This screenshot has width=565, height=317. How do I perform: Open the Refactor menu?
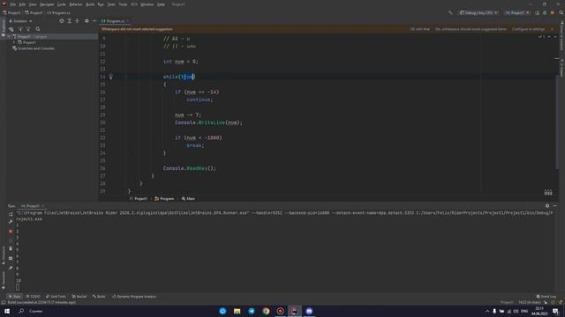click(x=76, y=4)
